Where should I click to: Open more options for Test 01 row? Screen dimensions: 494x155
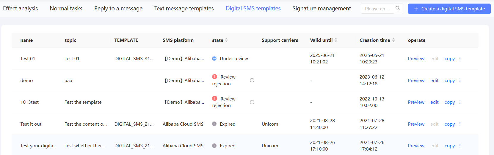460,59
